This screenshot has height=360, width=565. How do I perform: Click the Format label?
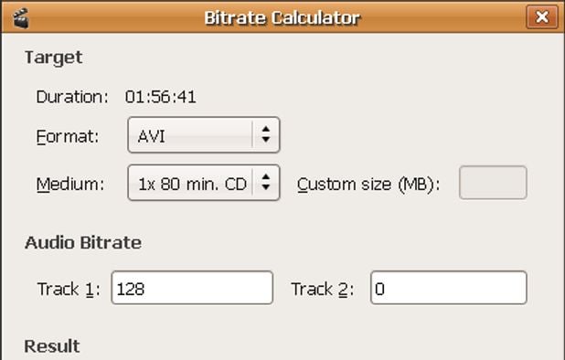[x=68, y=136]
